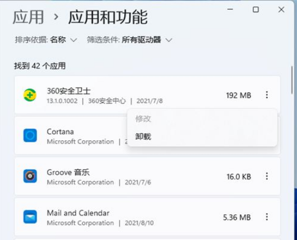Click the 2021/7/6 date for Groove

pos(138,182)
